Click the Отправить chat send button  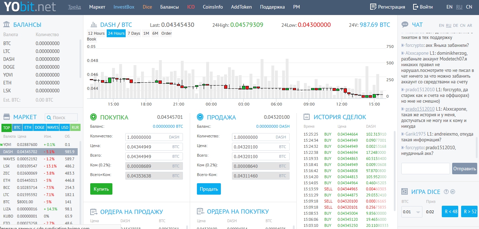(465, 169)
